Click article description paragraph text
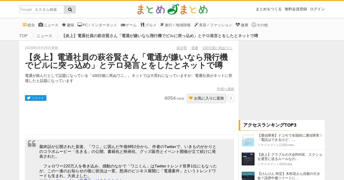The height and width of the screenshot is (180, 344). coord(129,78)
